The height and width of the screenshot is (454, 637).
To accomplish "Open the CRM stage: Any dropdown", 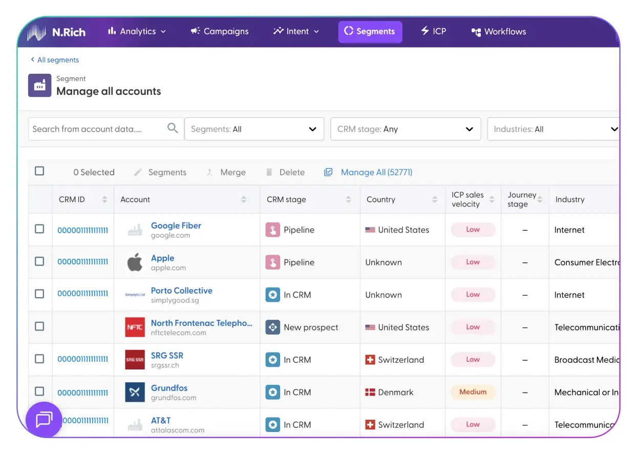I will pos(405,129).
